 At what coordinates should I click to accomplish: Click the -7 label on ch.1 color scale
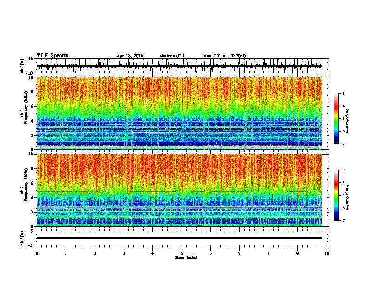(x=343, y=144)
